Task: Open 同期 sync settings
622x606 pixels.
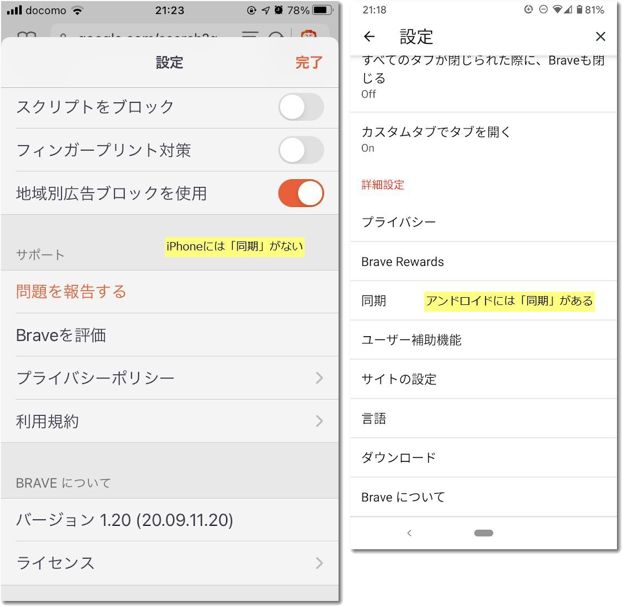Action: tap(483, 301)
